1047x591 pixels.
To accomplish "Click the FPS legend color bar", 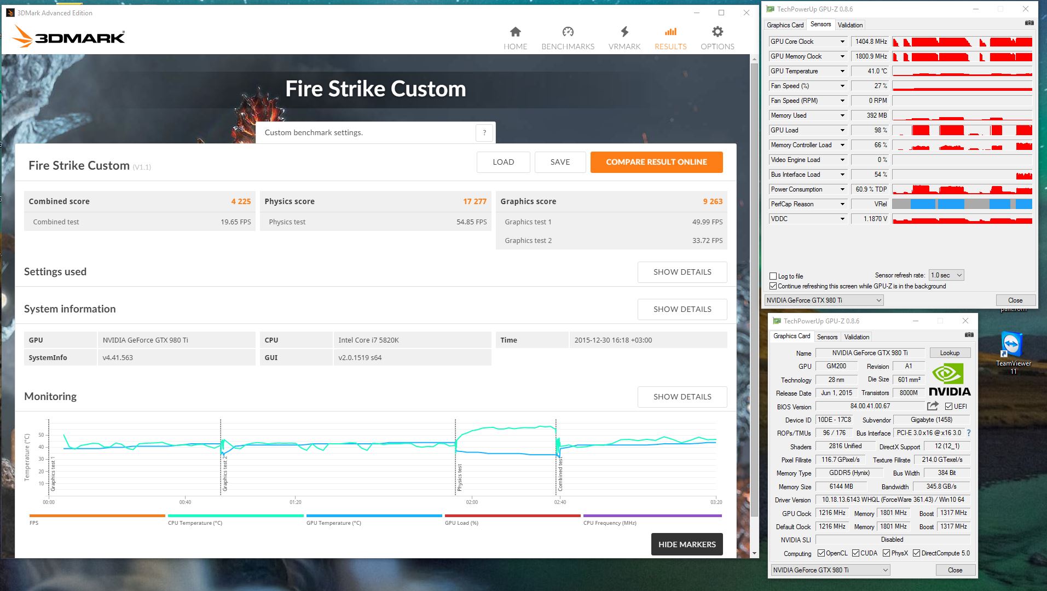I will point(97,515).
